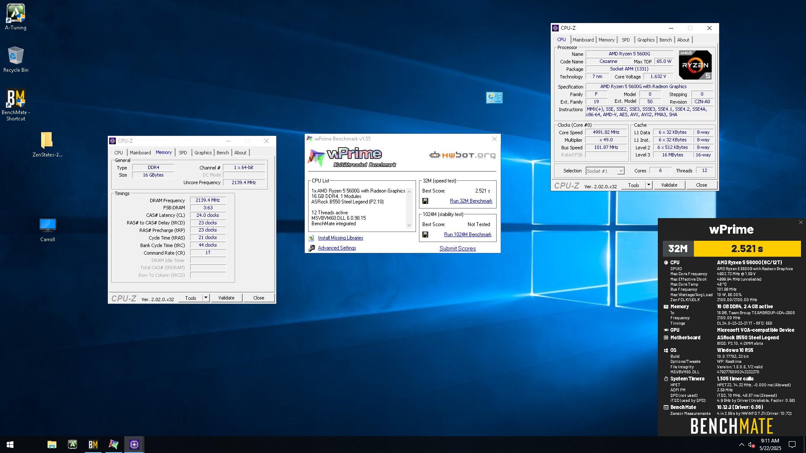This screenshot has width=806, height=453.
Task: Open the Tools dropdown arrow in the CPU tab CPU-Z window
Action: pyautogui.click(x=649, y=185)
